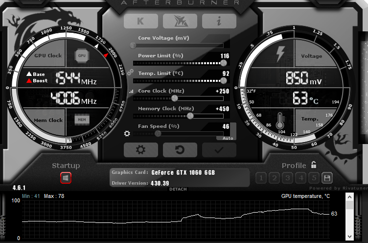The image size is (368, 243).
Task: Select profile slot 4
Action: pos(301,178)
